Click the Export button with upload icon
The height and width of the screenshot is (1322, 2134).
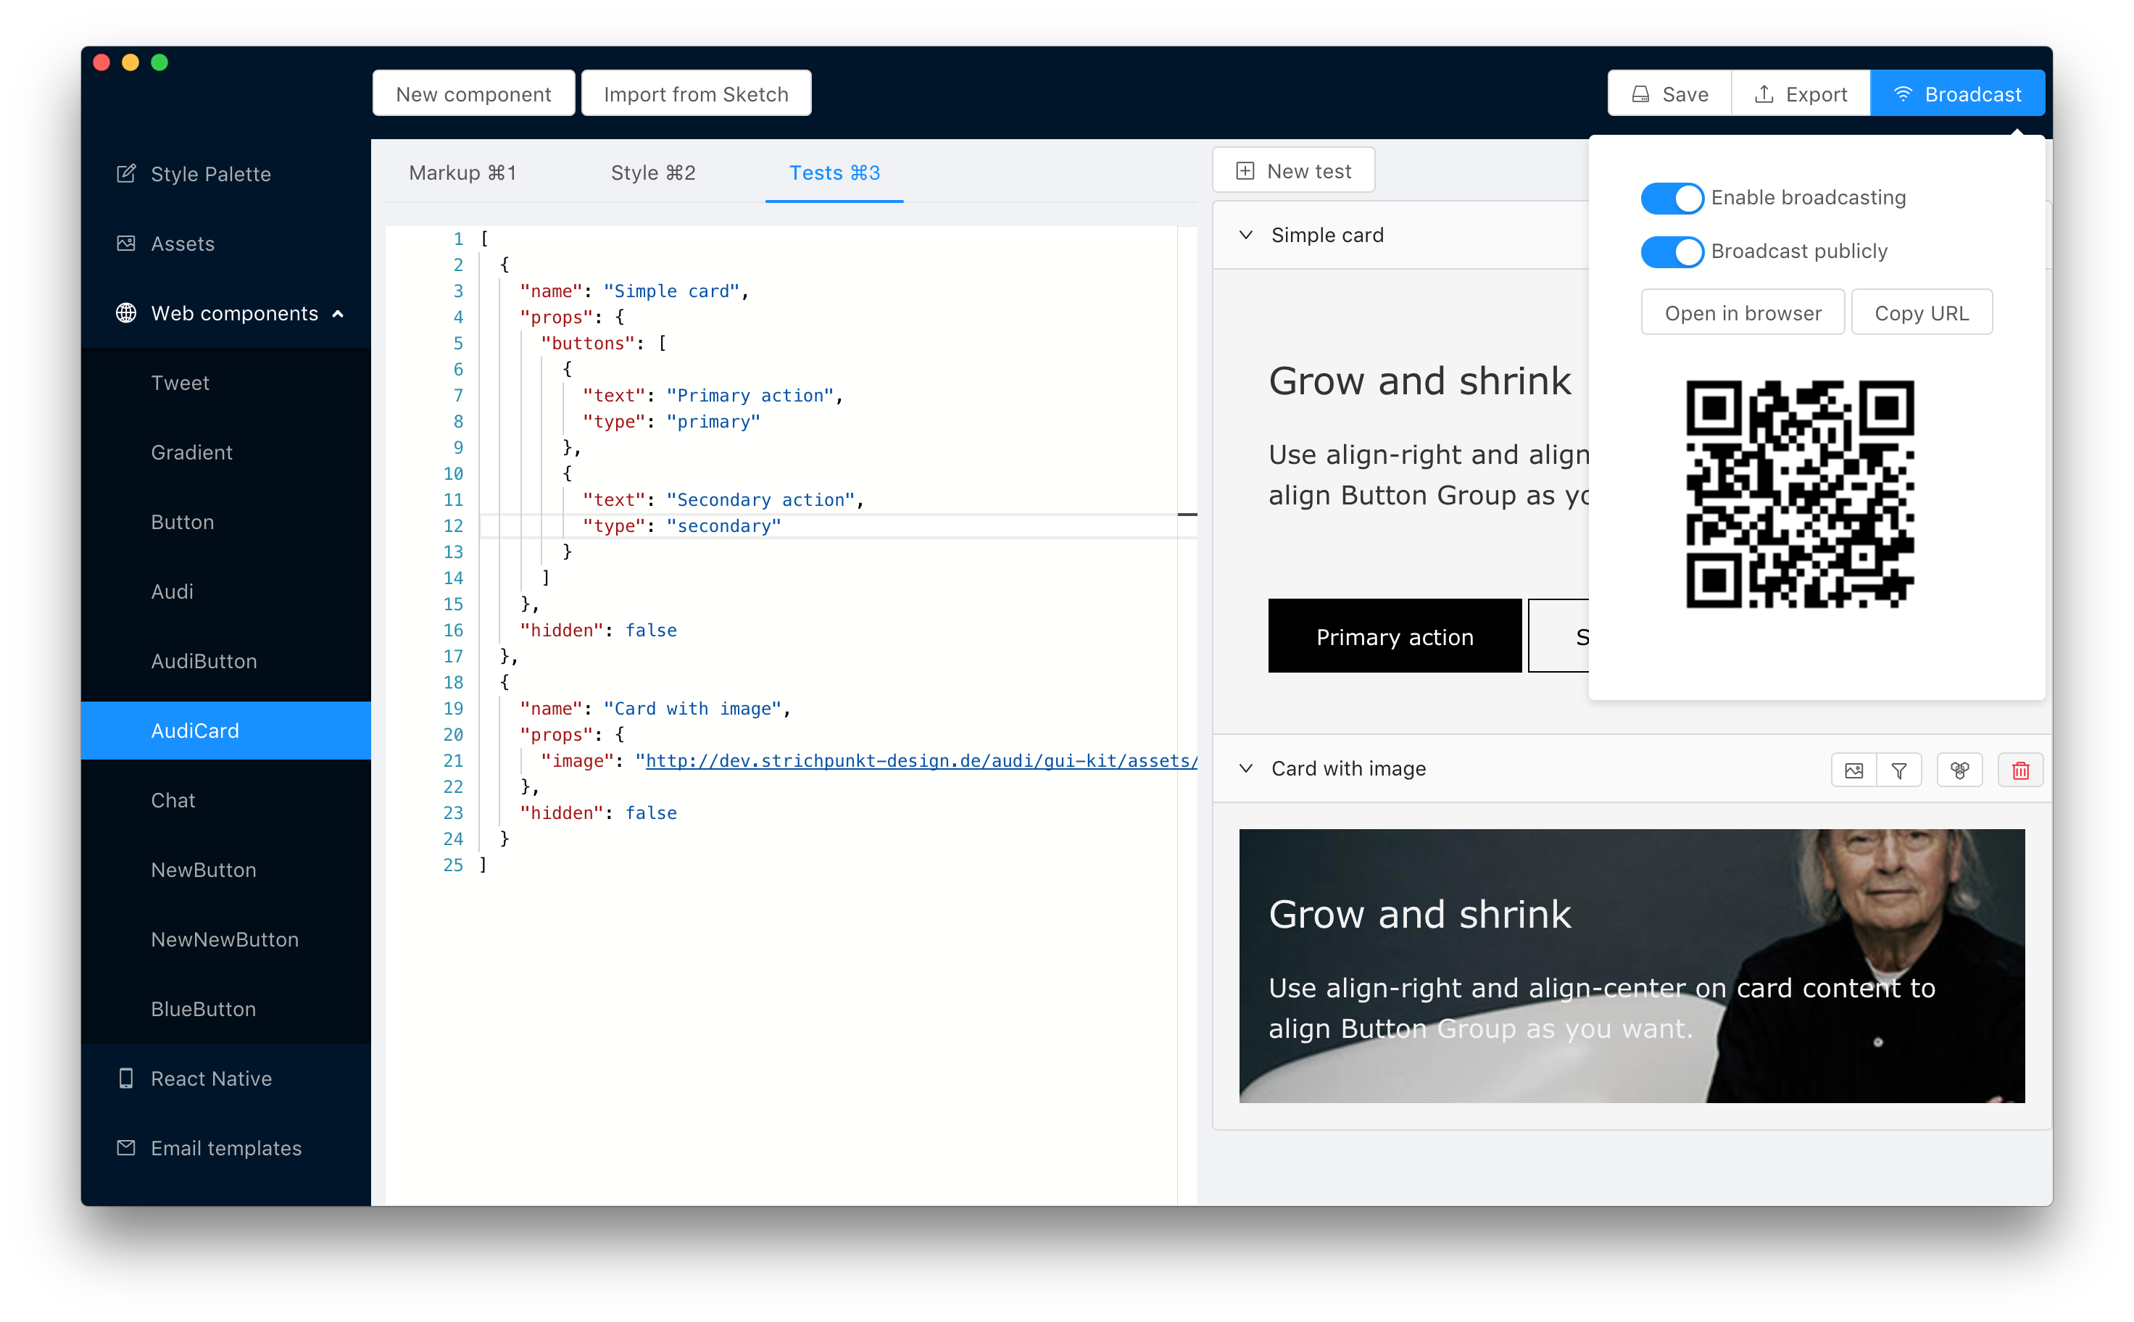1800,93
